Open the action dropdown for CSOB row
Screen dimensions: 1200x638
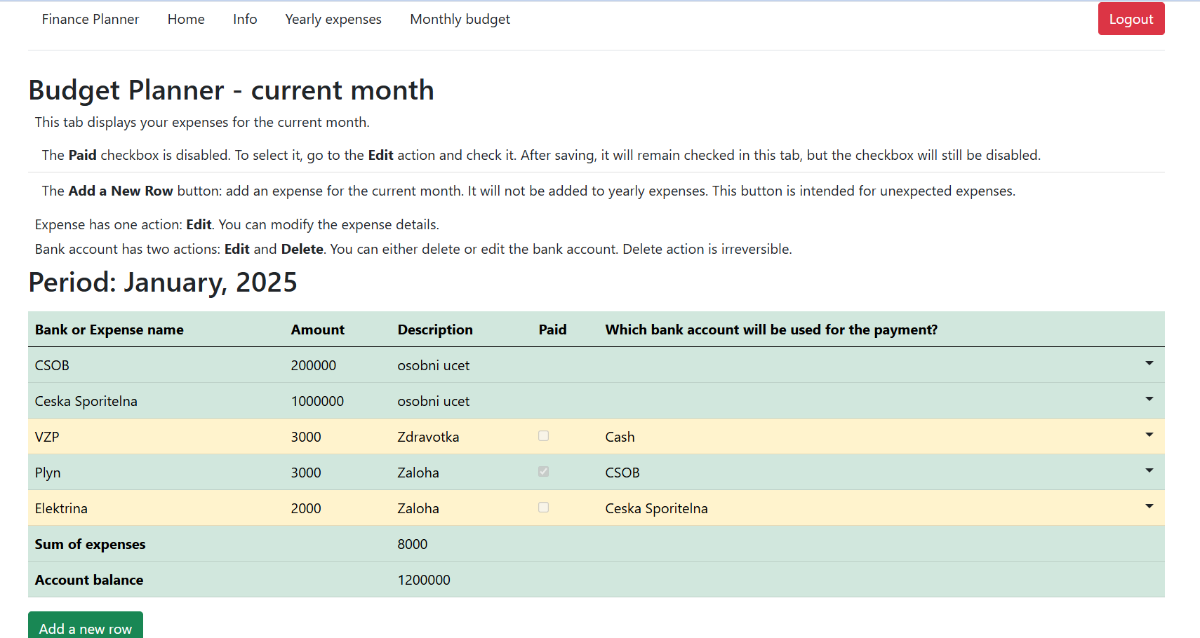coord(1149,364)
